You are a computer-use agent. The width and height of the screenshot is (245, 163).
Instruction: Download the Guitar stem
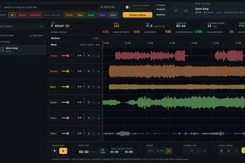[x=99, y=102]
